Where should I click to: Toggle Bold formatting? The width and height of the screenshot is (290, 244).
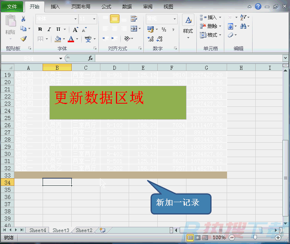click(x=40, y=29)
